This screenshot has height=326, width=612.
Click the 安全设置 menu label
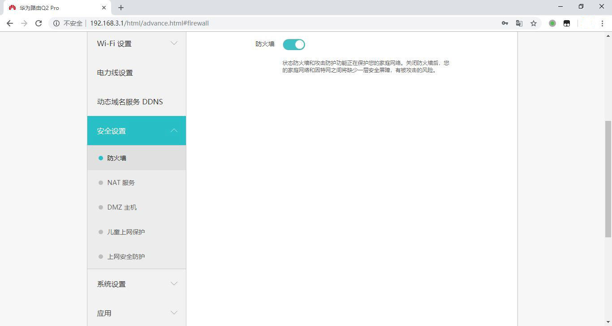click(x=112, y=131)
